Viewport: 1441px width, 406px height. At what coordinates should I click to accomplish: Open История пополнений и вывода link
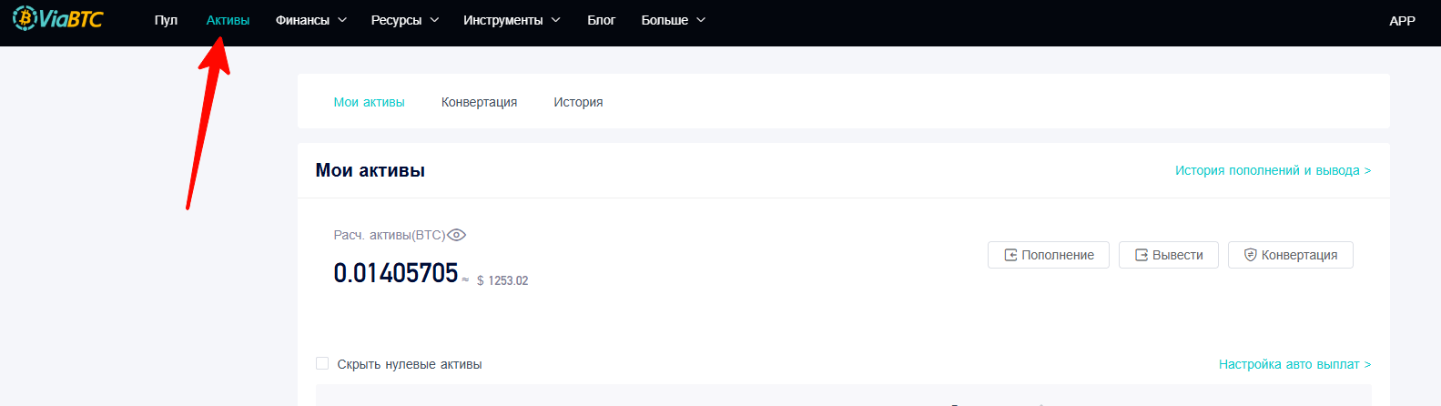[x=1272, y=170]
